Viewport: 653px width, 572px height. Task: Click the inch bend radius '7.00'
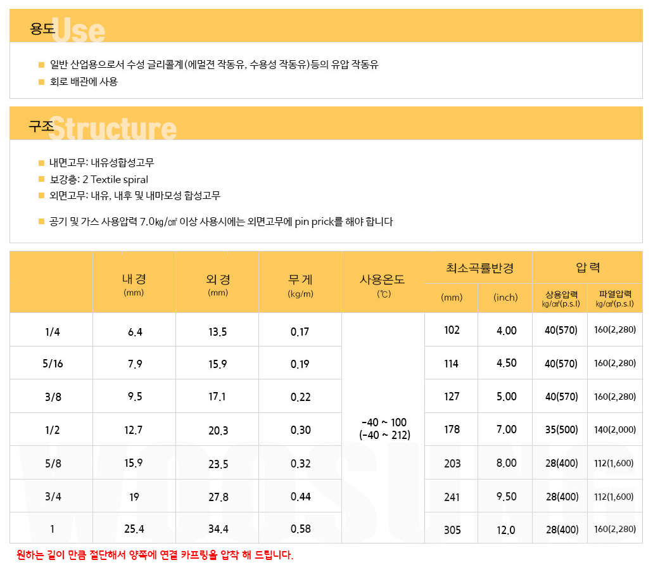click(507, 429)
